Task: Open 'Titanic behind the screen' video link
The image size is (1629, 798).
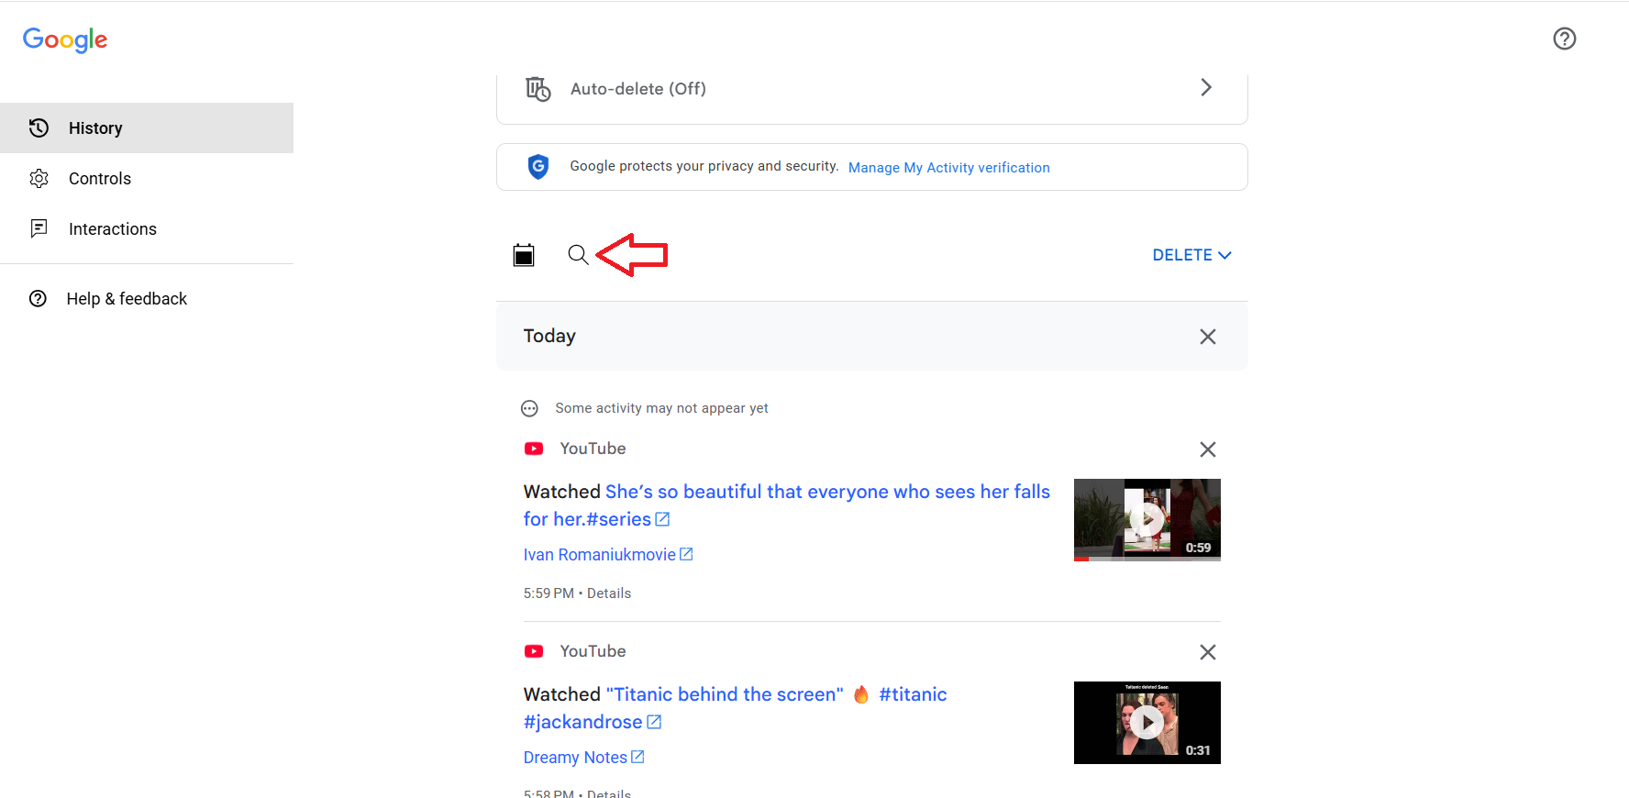Action: (x=735, y=708)
